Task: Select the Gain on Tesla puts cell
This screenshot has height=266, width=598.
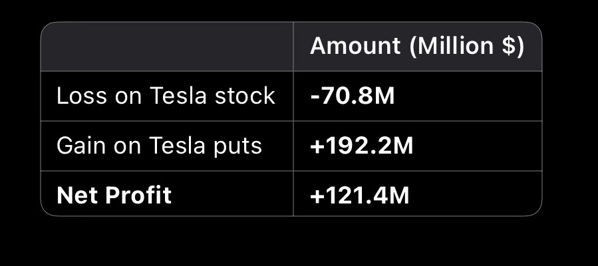Action: tap(167, 146)
